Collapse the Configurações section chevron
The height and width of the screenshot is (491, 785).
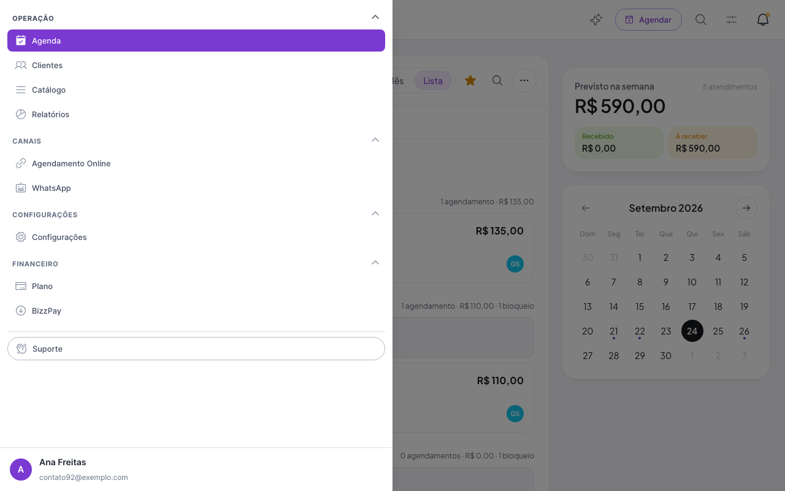click(375, 214)
